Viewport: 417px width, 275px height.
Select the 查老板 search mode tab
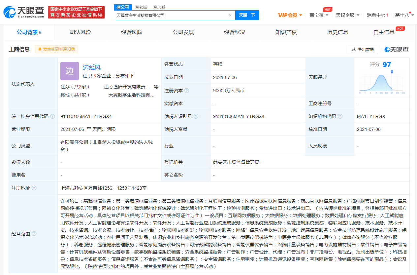[x=141, y=7]
